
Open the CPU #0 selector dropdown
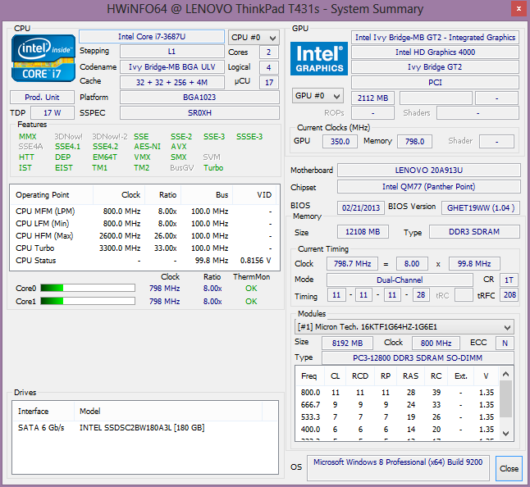[x=254, y=38]
